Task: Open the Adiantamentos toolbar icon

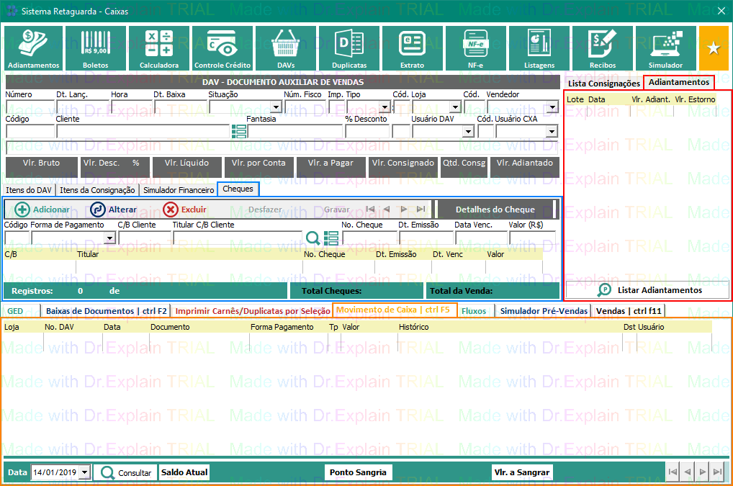Action: [33, 48]
